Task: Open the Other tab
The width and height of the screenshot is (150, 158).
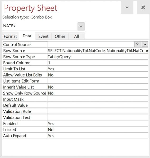Action: 60,36
